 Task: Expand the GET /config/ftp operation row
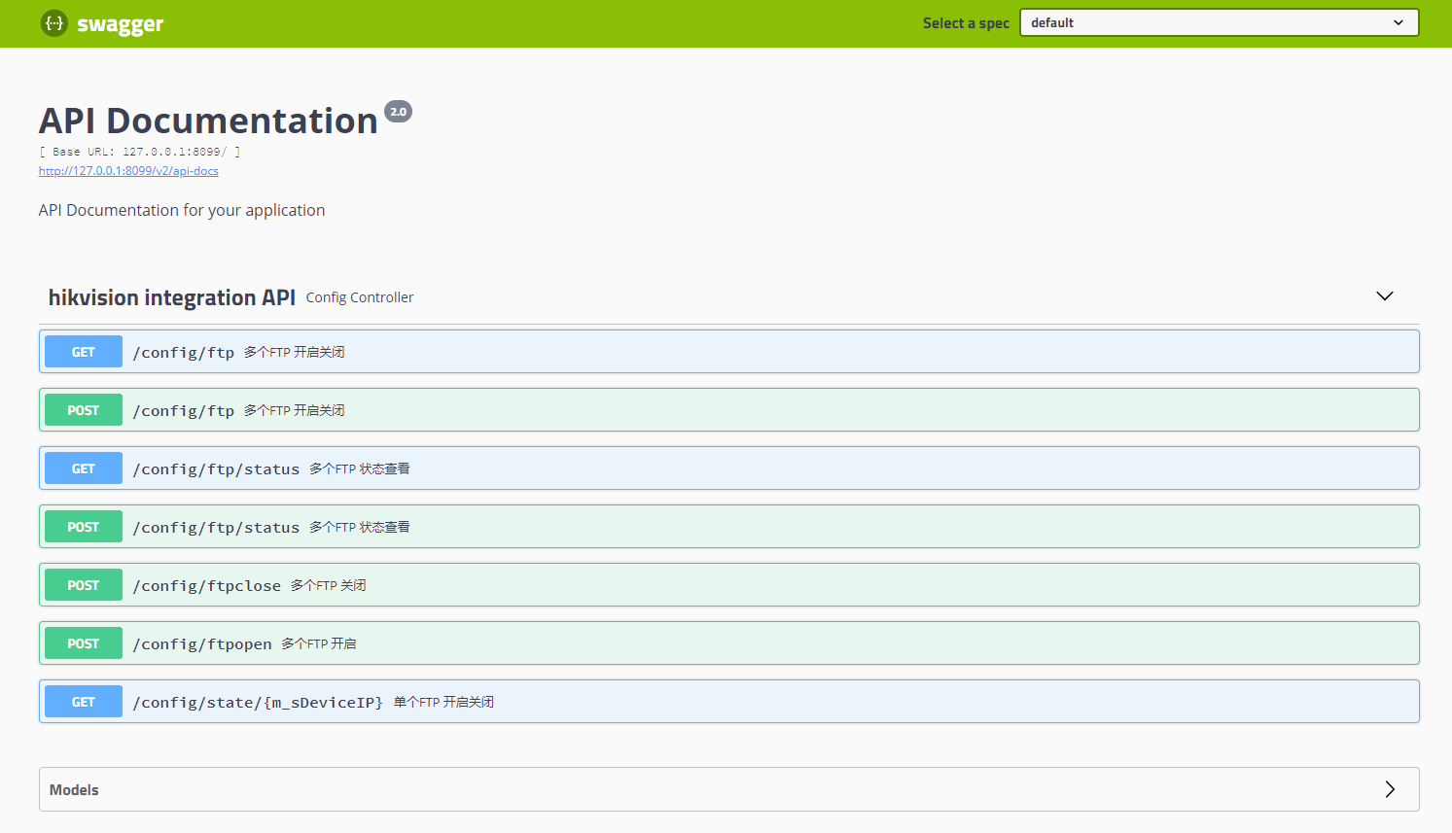(x=681, y=351)
